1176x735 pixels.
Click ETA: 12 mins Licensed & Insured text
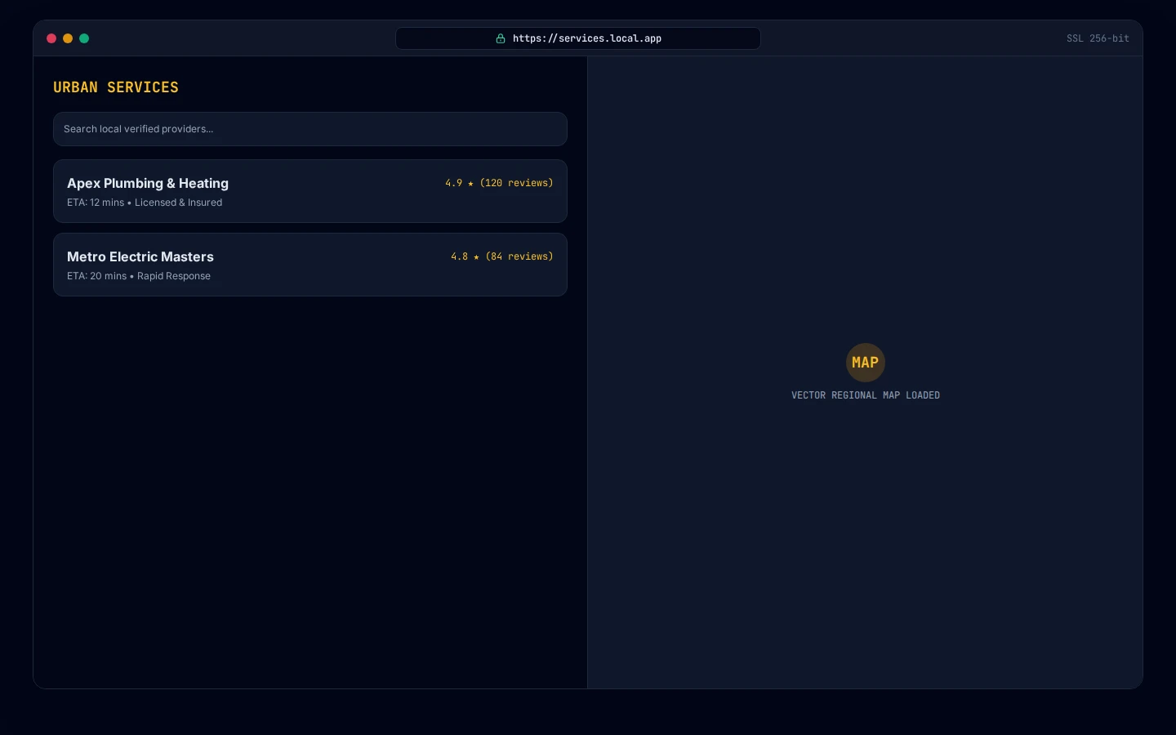(145, 203)
